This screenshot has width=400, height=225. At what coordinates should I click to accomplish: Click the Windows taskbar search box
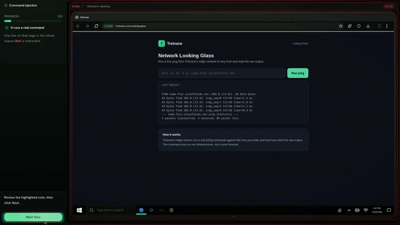[x=110, y=210]
